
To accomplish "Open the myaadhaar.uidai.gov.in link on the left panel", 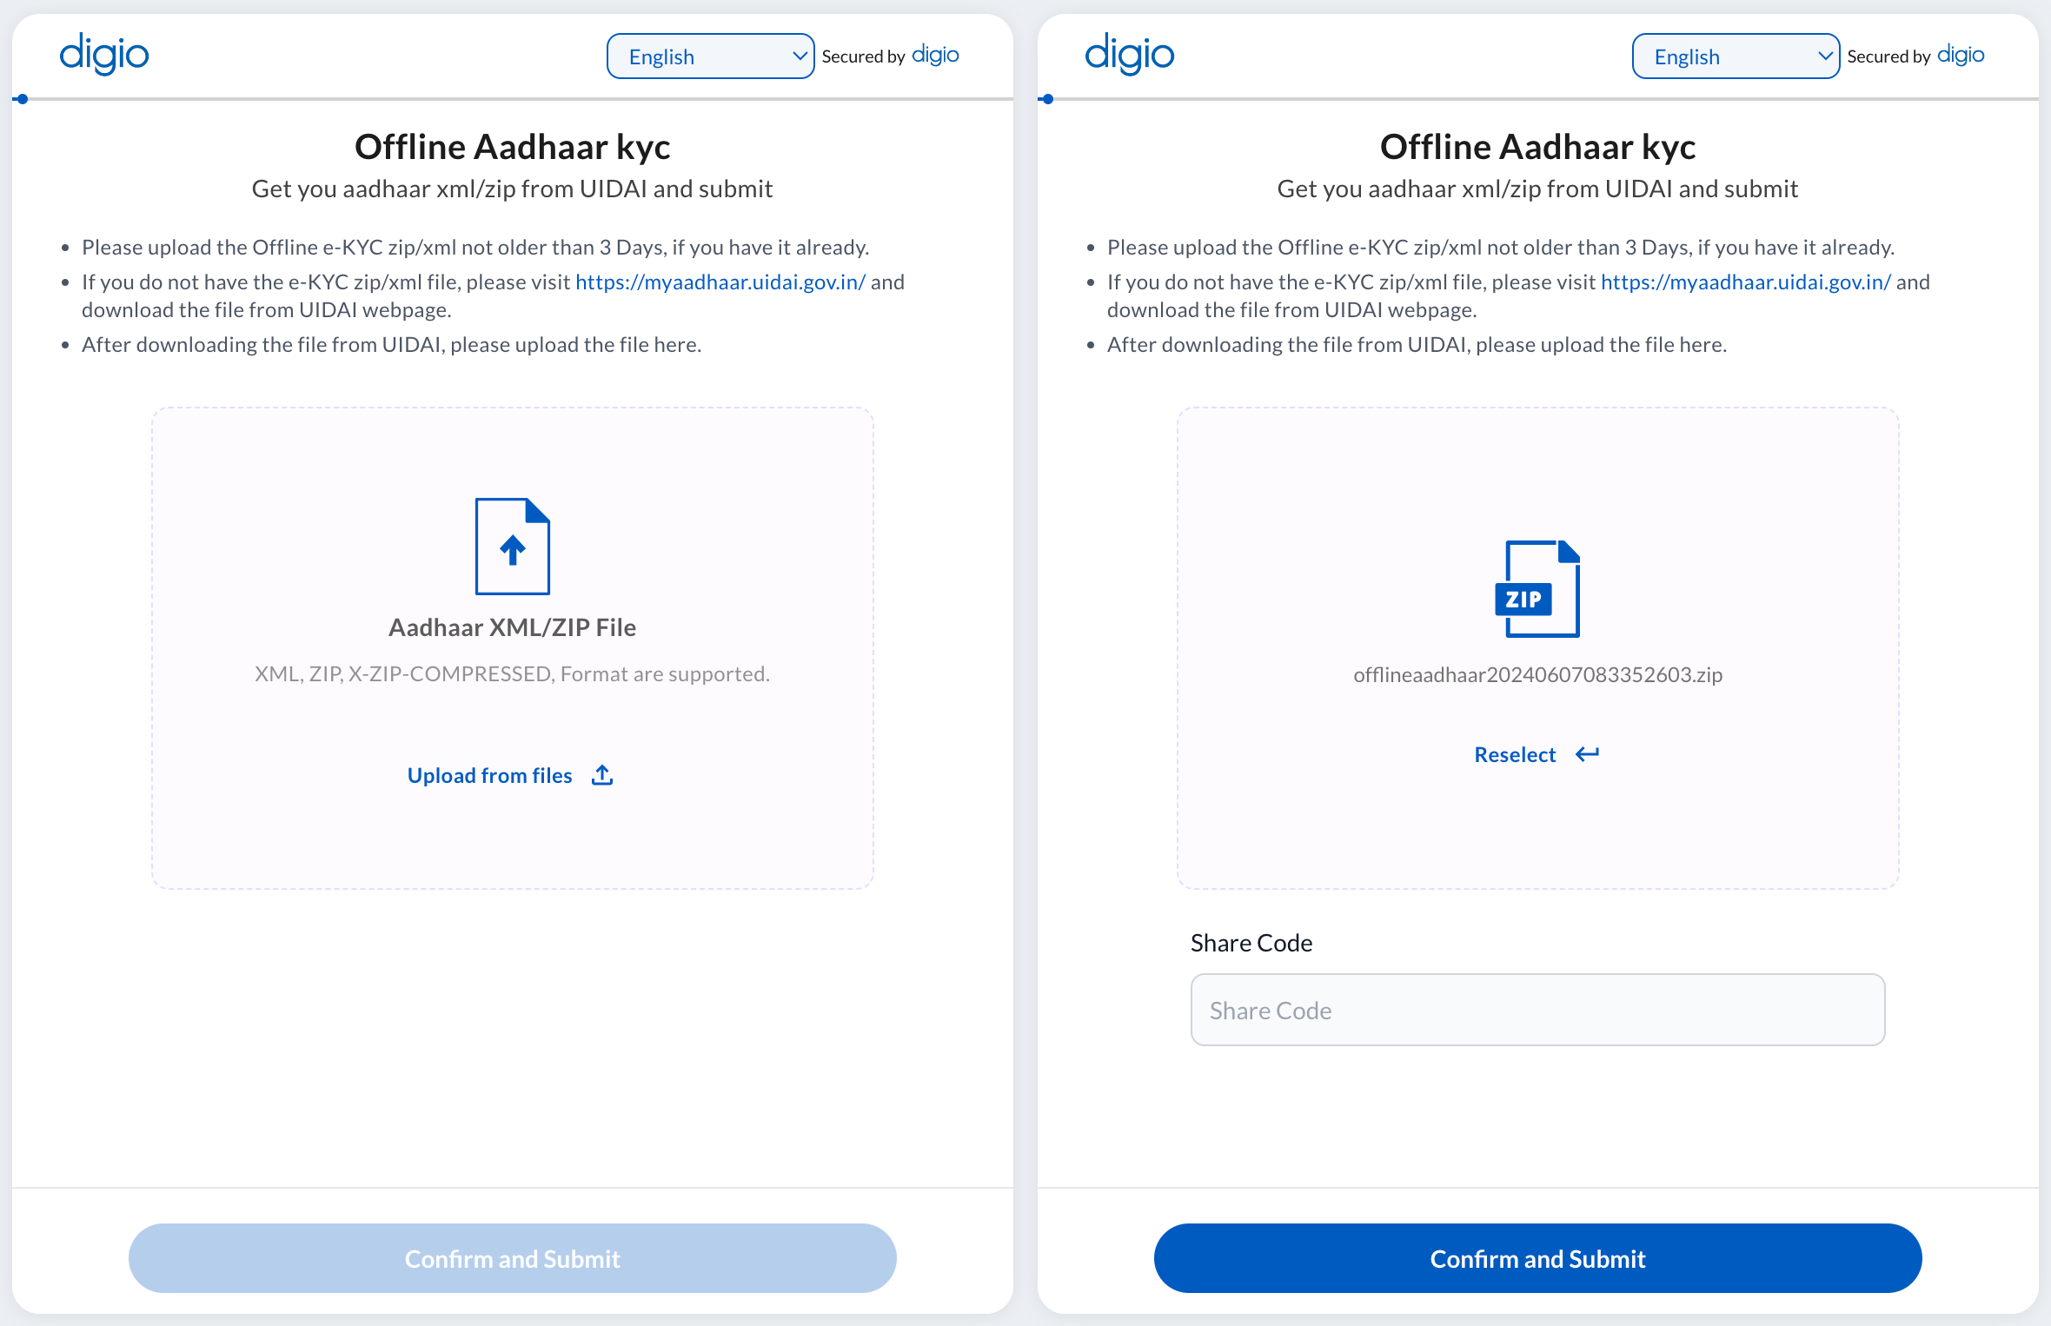I will coord(720,282).
